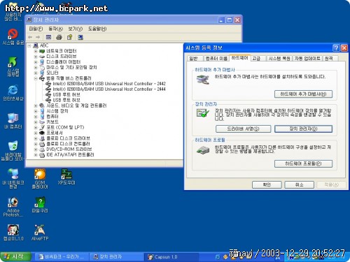350x262 pixels.
Task: Select the GOM 플레이어 desktop icon
Action: (x=40, y=179)
